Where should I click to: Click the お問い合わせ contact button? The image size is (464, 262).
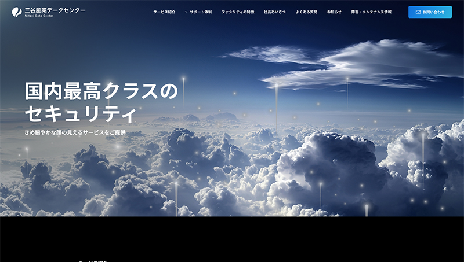tap(430, 12)
